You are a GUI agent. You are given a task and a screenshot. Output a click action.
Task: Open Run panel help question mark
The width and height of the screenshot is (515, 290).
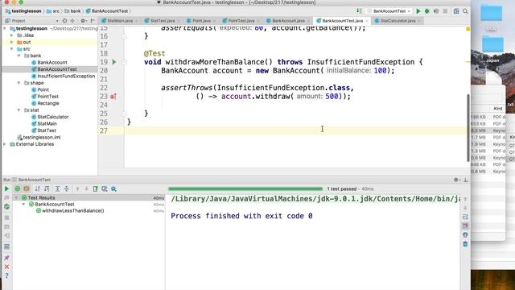6,275
